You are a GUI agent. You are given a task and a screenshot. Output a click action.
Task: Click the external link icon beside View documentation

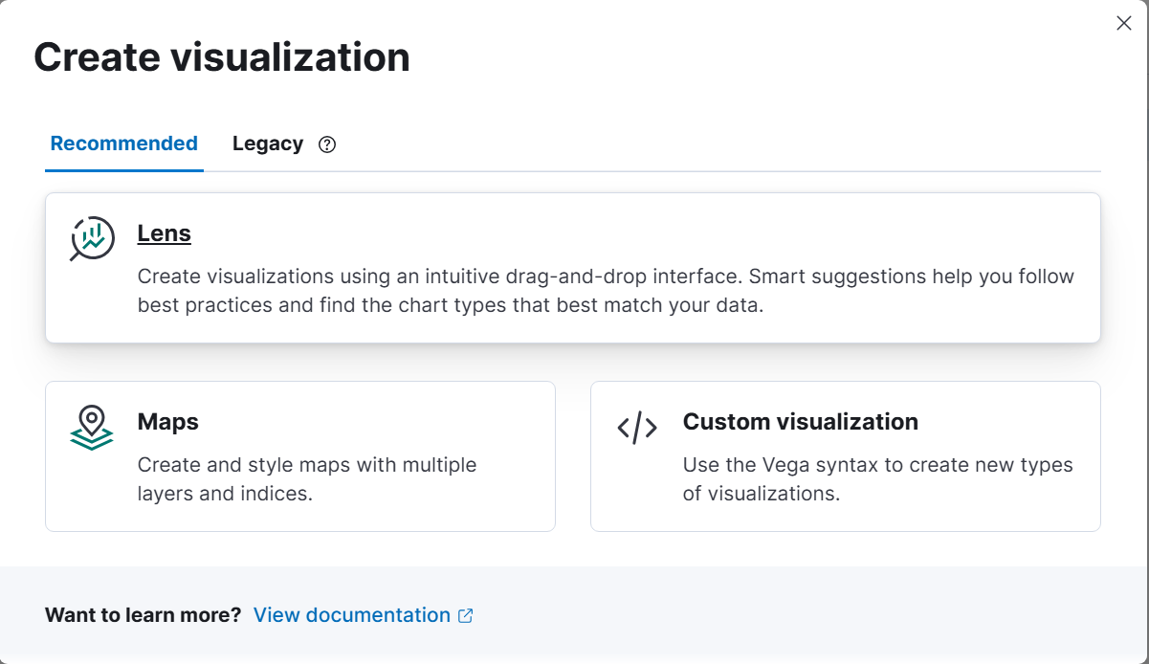(466, 615)
